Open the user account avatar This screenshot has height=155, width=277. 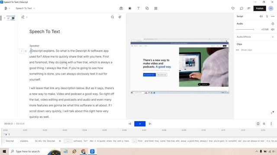tap(271, 8)
